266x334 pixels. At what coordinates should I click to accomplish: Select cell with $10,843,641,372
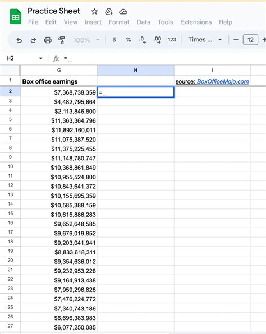point(59,186)
